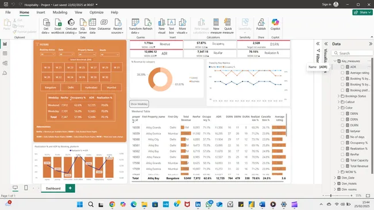374x210 pixels.
Task: Create a Quick measure
Action: [x=228, y=26]
